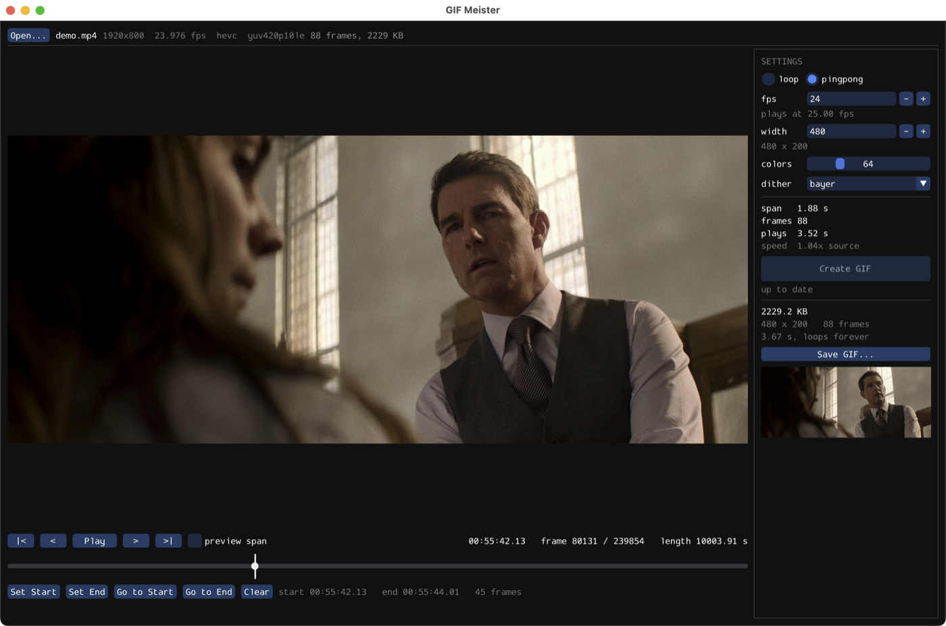The height and width of the screenshot is (626, 946).
Task: Click the Play button
Action: 95,541
